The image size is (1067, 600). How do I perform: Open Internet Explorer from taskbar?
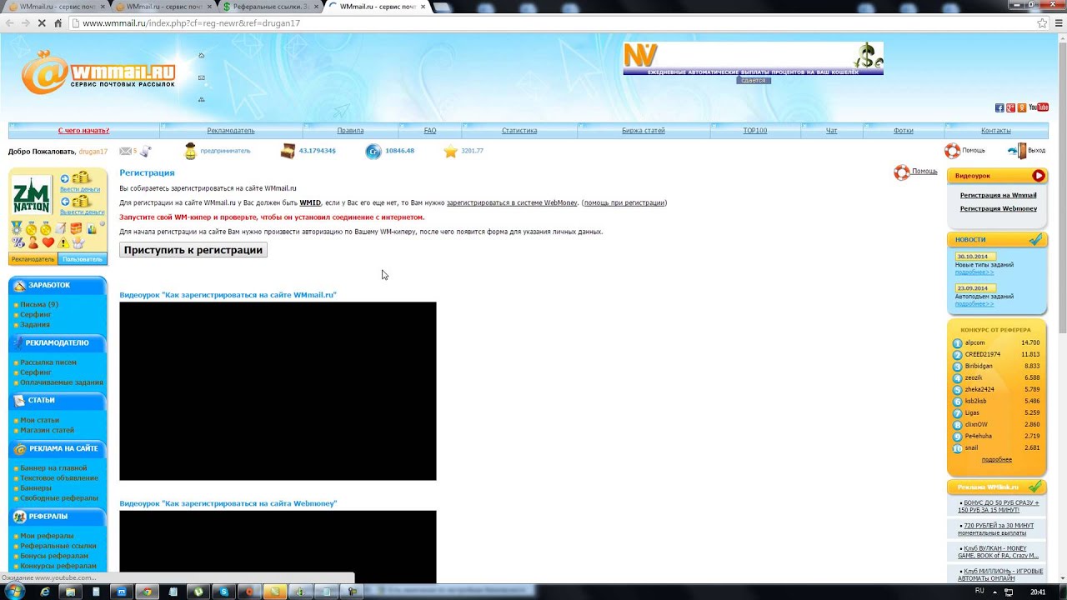[x=45, y=592]
